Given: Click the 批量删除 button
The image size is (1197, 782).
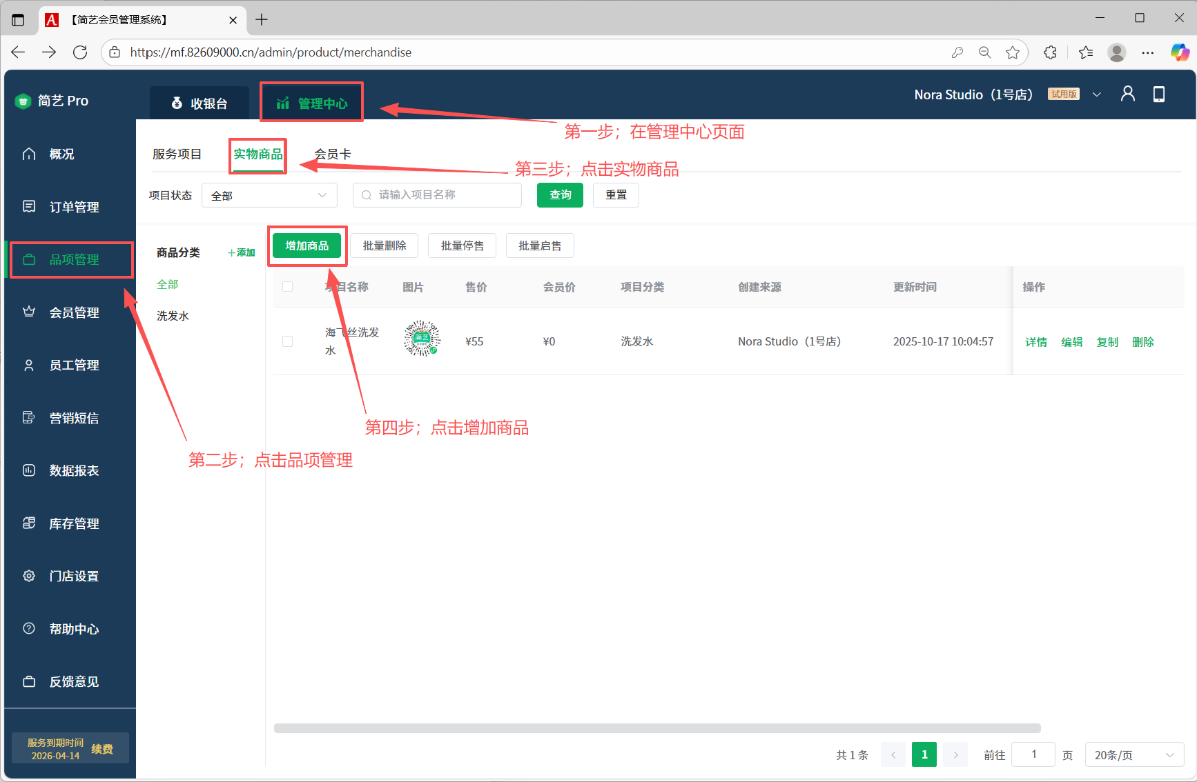Looking at the screenshot, I should [385, 245].
